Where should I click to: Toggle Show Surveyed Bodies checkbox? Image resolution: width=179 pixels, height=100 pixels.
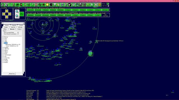click(18, 32)
